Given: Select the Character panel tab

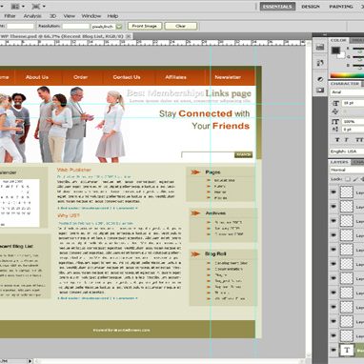Looking at the screenshot, I should (x=344, y=84).
